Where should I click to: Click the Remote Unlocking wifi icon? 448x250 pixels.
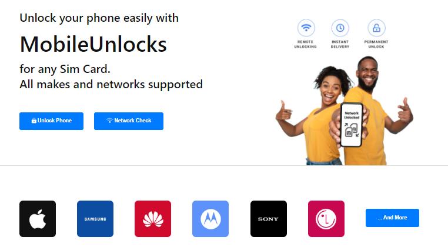click(306, 28)
